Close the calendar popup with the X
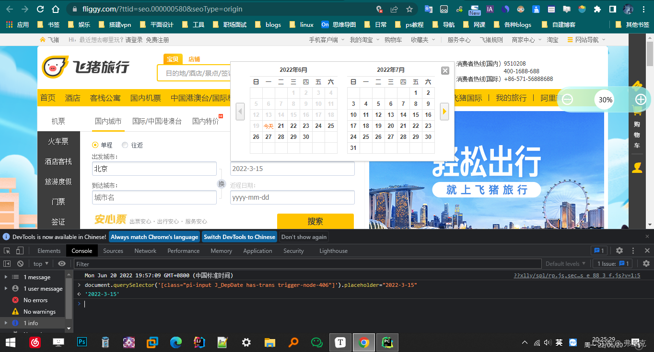The height and width of the screenshot is (352, 654). 445,70
